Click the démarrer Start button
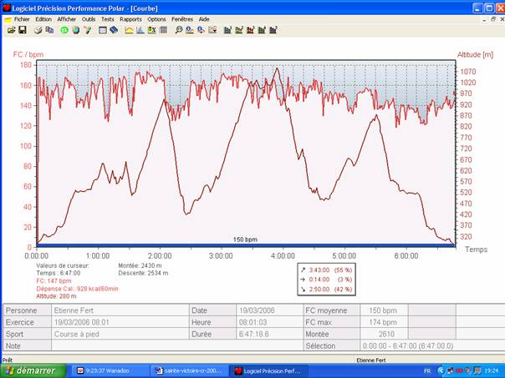The height and width of the screenshot is (378, 505). point(32,370)
